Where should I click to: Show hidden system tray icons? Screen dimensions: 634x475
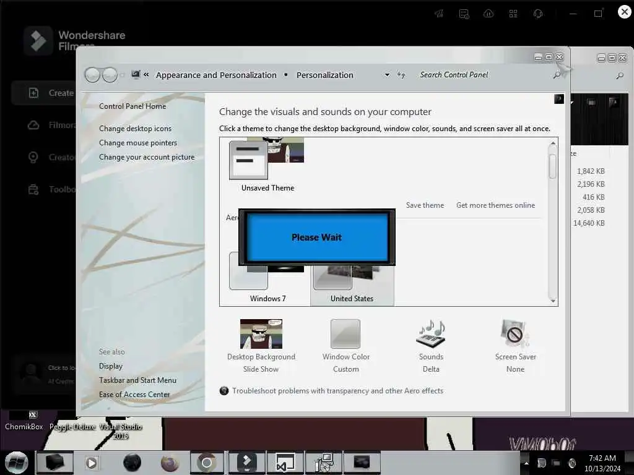click(526, 463)
